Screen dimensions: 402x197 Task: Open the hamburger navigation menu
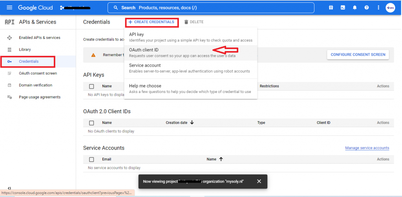point(9,7)
